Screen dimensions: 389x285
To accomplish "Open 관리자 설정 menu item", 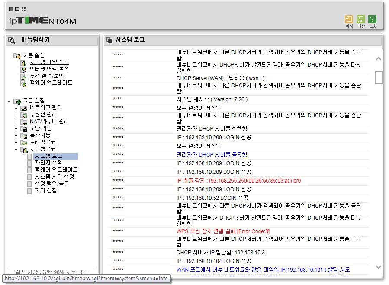I will (48, 163).
